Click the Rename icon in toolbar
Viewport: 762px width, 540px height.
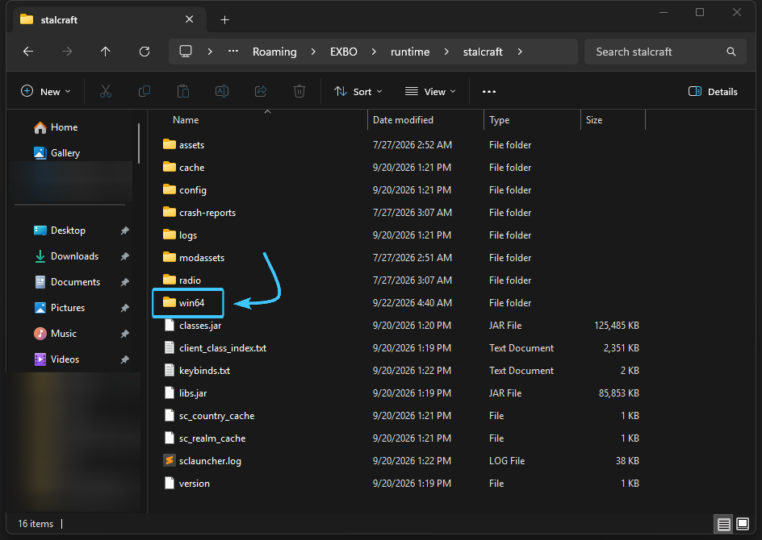tap(222, 91)
